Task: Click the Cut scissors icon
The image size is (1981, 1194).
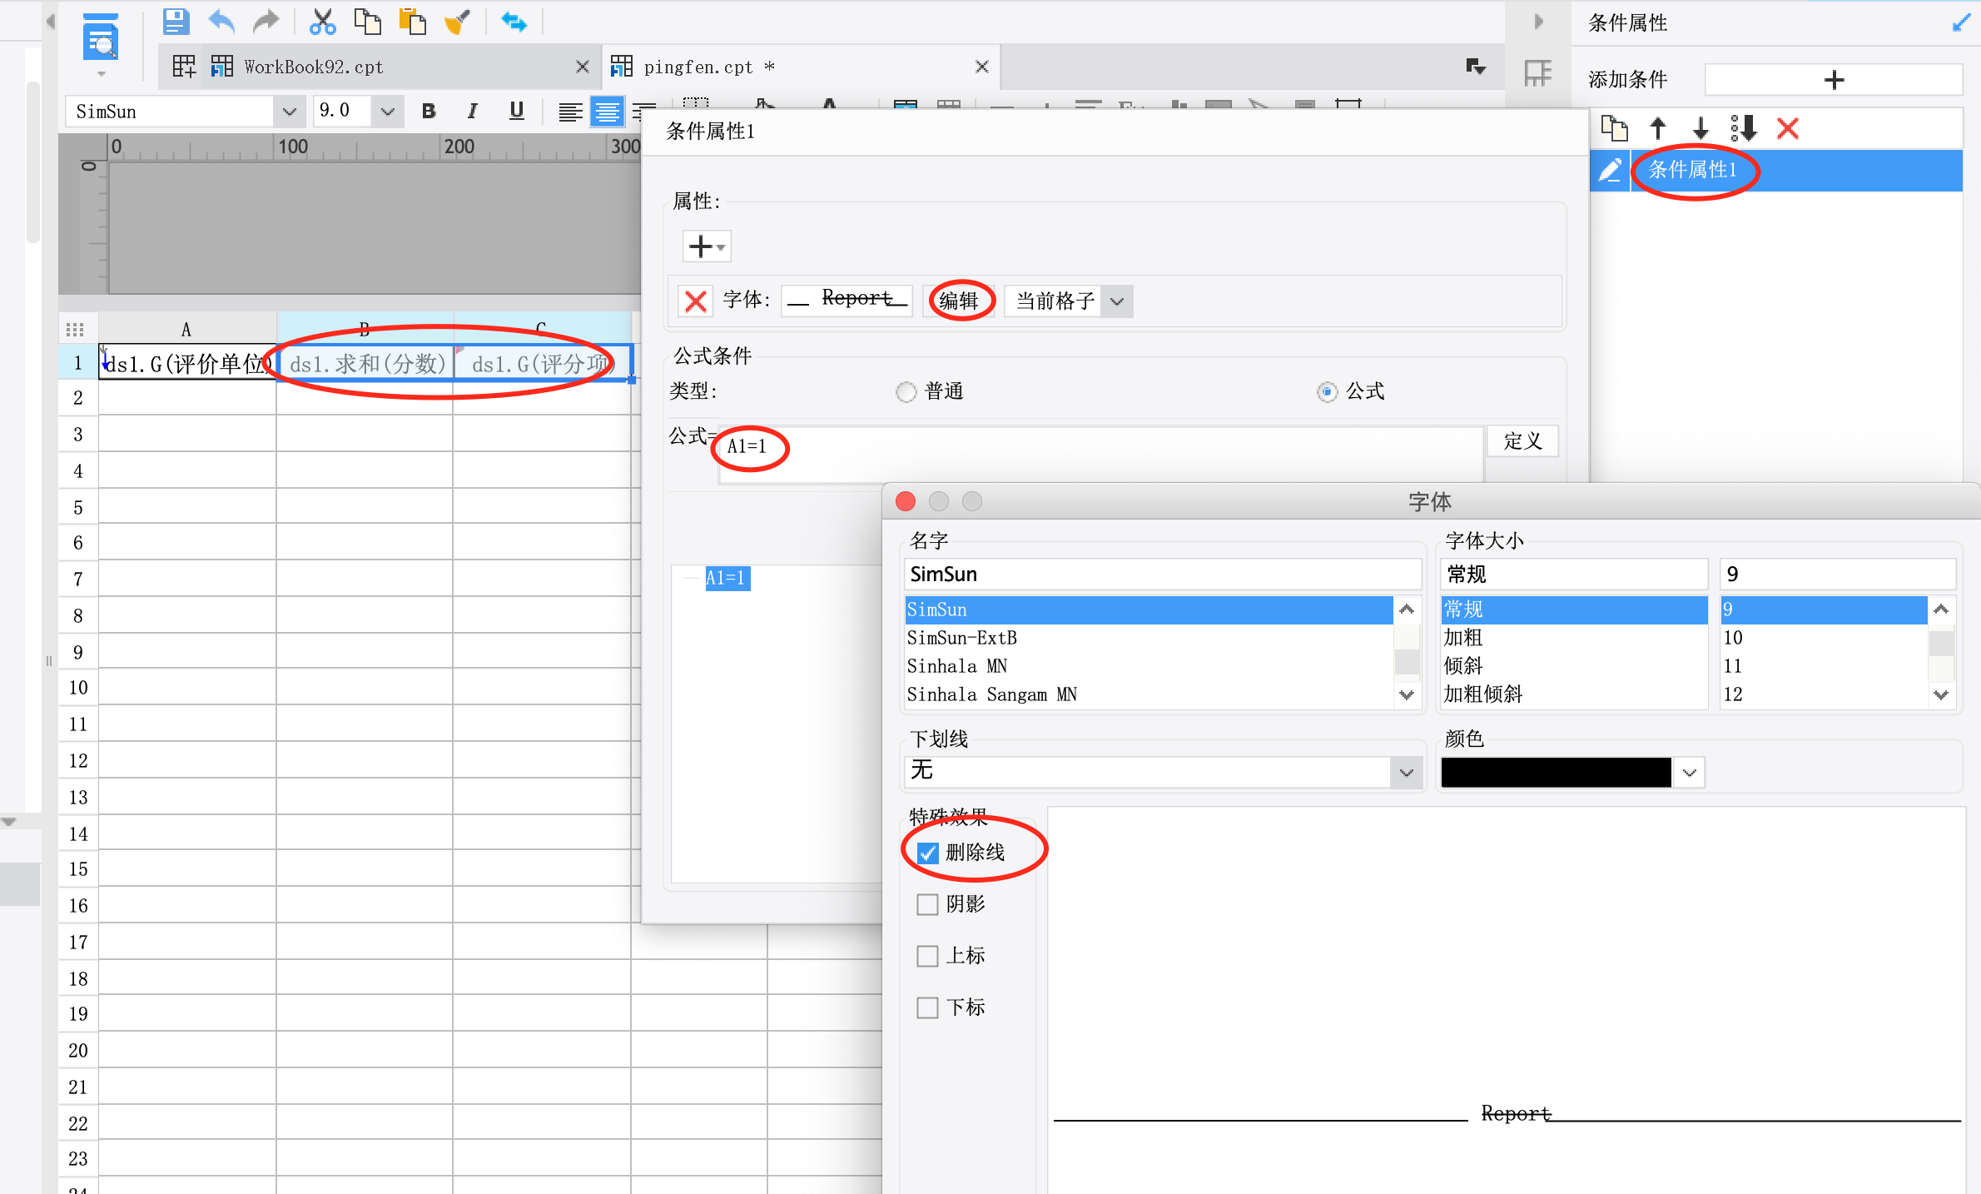Action: 322,22
